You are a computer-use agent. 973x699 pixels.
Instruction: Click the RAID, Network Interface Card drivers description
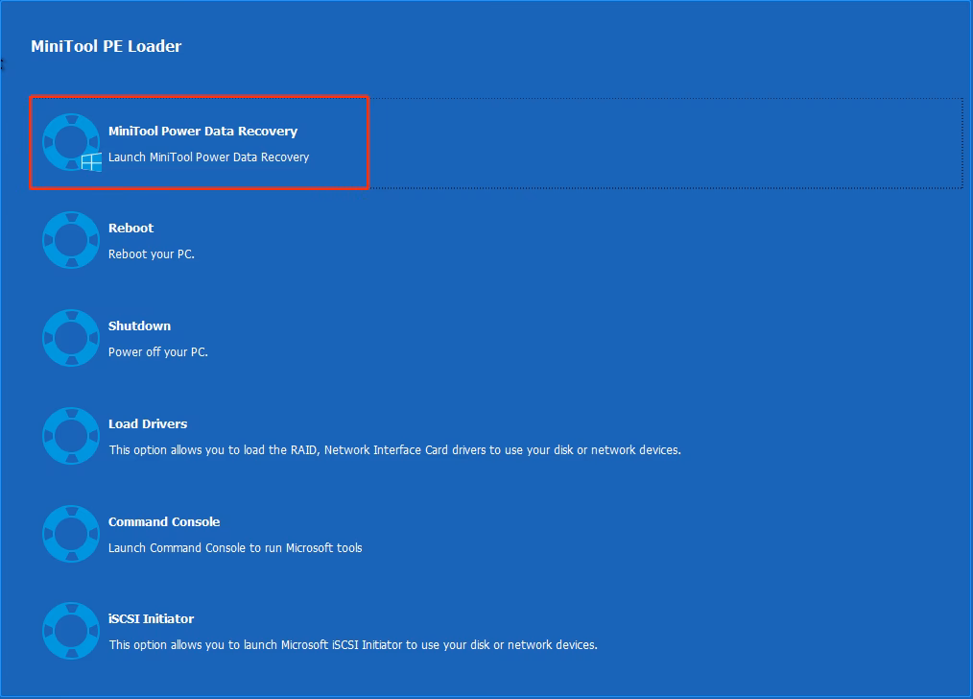[394, 450]
